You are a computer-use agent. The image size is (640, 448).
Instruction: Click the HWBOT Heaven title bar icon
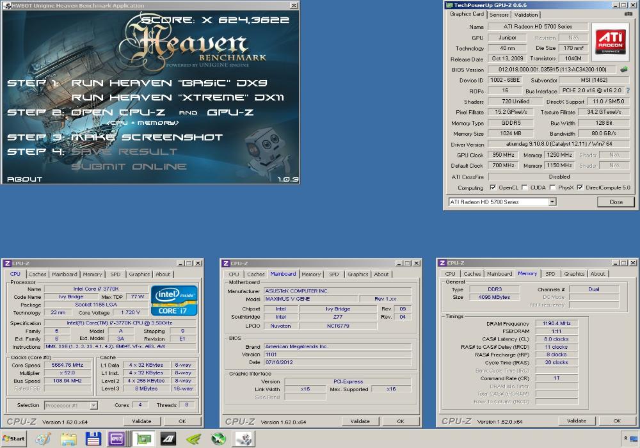pyautogui.click(x=7, y=6)
